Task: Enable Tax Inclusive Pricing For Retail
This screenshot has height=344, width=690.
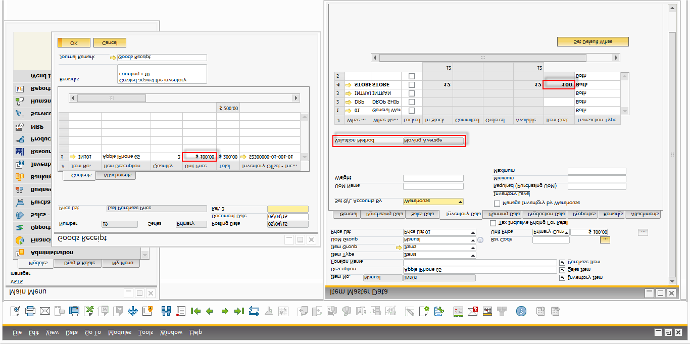Action: 493,223
